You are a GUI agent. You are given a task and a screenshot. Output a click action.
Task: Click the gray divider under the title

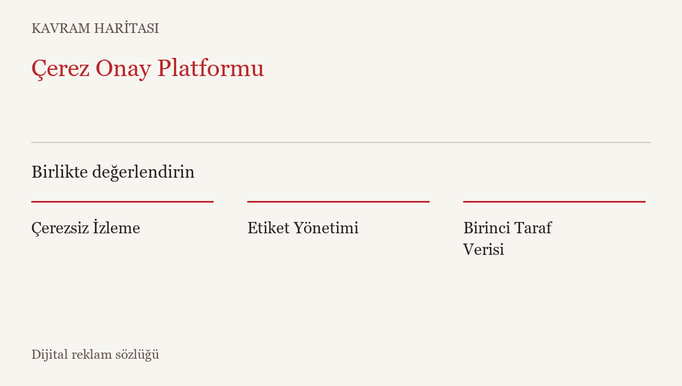[341, 142]
